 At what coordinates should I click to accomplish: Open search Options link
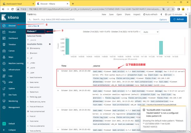(x=163, y=19)
